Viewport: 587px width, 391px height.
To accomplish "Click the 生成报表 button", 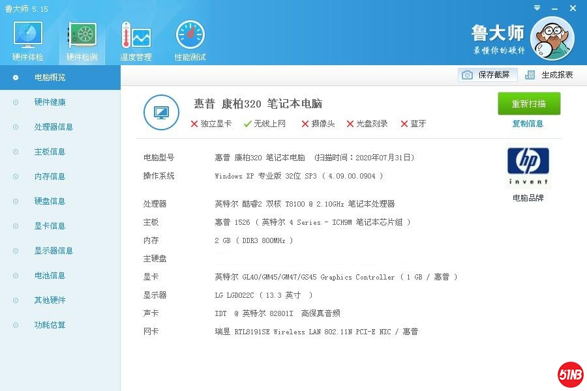I will [549, 75].
